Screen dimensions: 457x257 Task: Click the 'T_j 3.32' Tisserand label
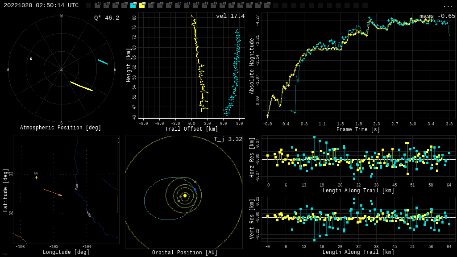[228, 139]
